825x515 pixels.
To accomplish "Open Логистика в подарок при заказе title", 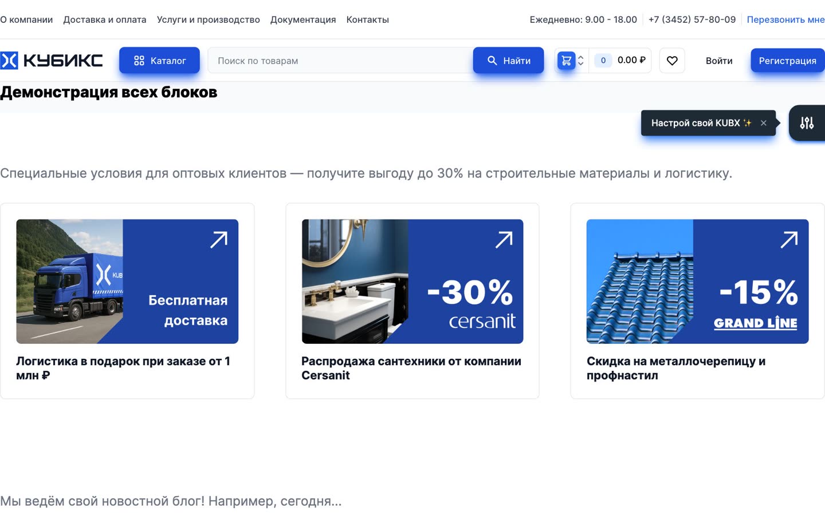I will 123,368.
